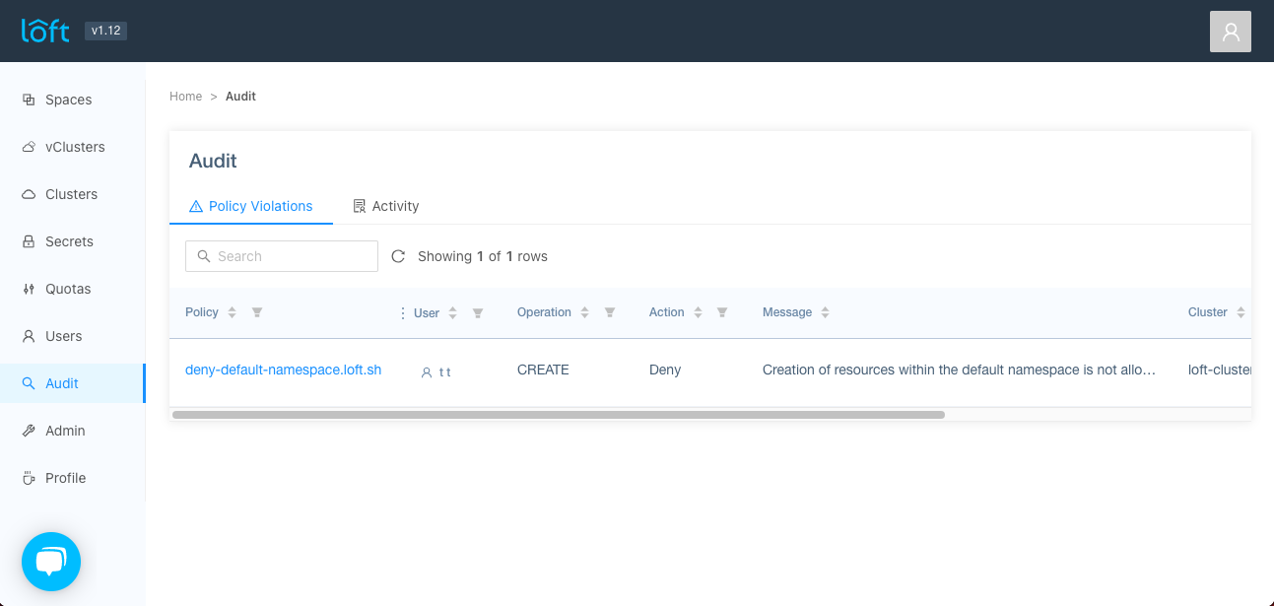Image resolution: width=1274 pixels, height=606 pixels.
Task: Open the user avatar menu
Action: pos(1230,32)
